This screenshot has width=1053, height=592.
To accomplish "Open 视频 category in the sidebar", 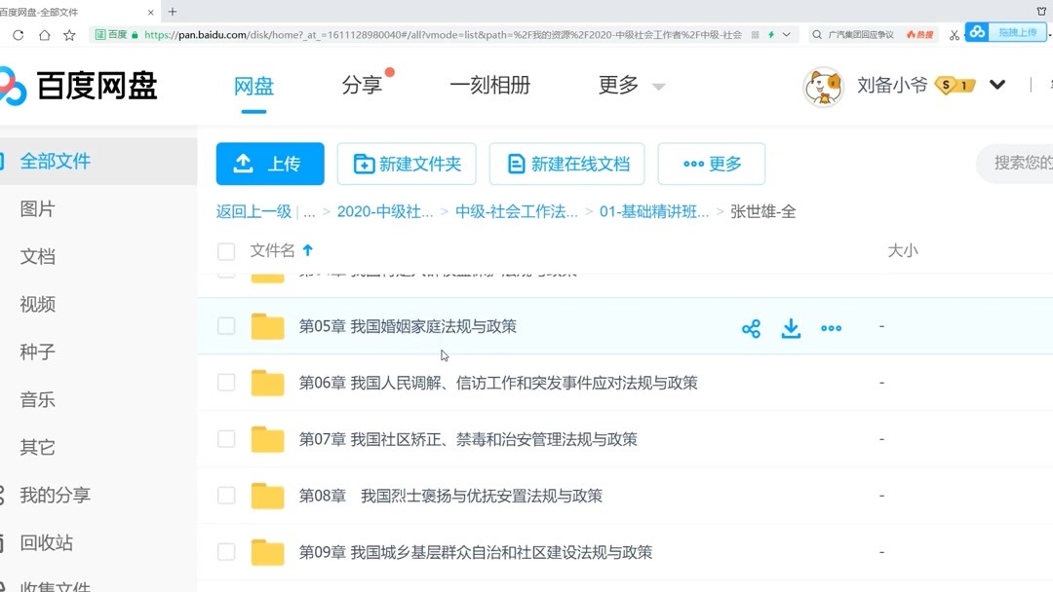I will [36, 304].
